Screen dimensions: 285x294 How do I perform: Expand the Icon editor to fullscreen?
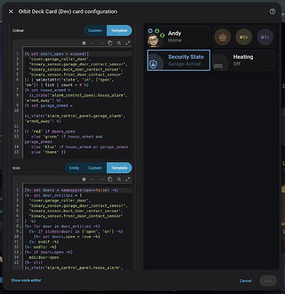127,180
